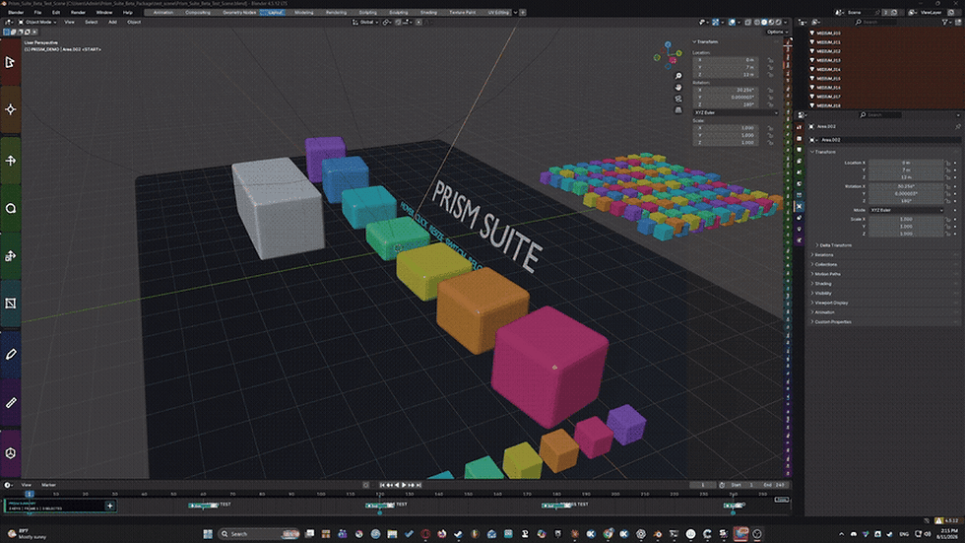Toggle snapping magnet in viewport header
Image resolution: width=965 pixels, height=543 pixels.
point(398,22)
